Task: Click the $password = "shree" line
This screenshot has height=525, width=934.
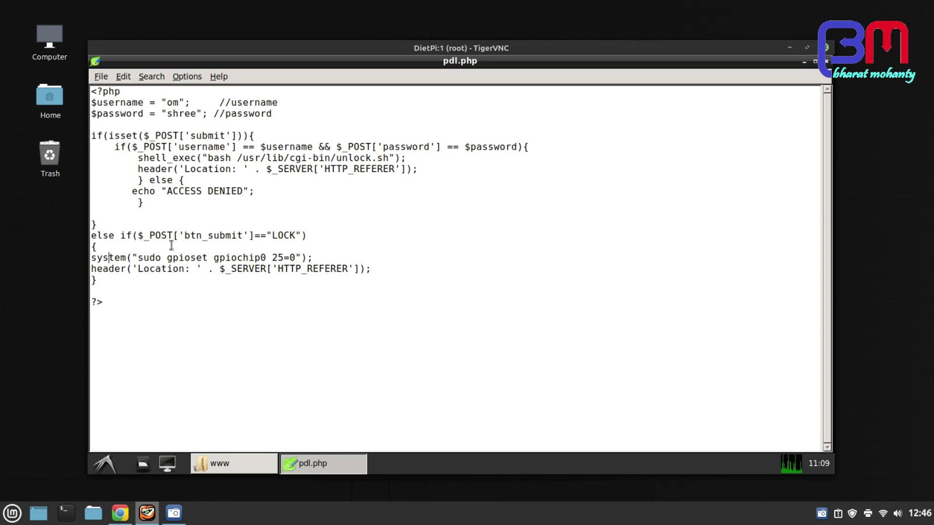Action: coord(181,114)
